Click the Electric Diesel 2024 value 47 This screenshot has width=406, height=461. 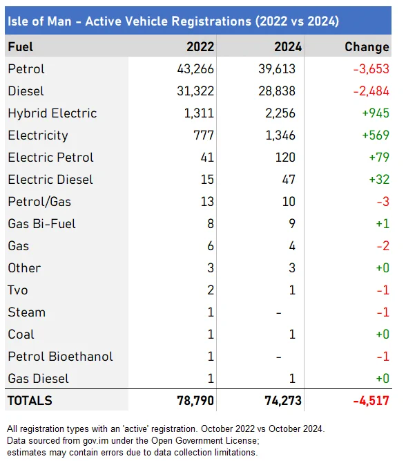(289, 180)
